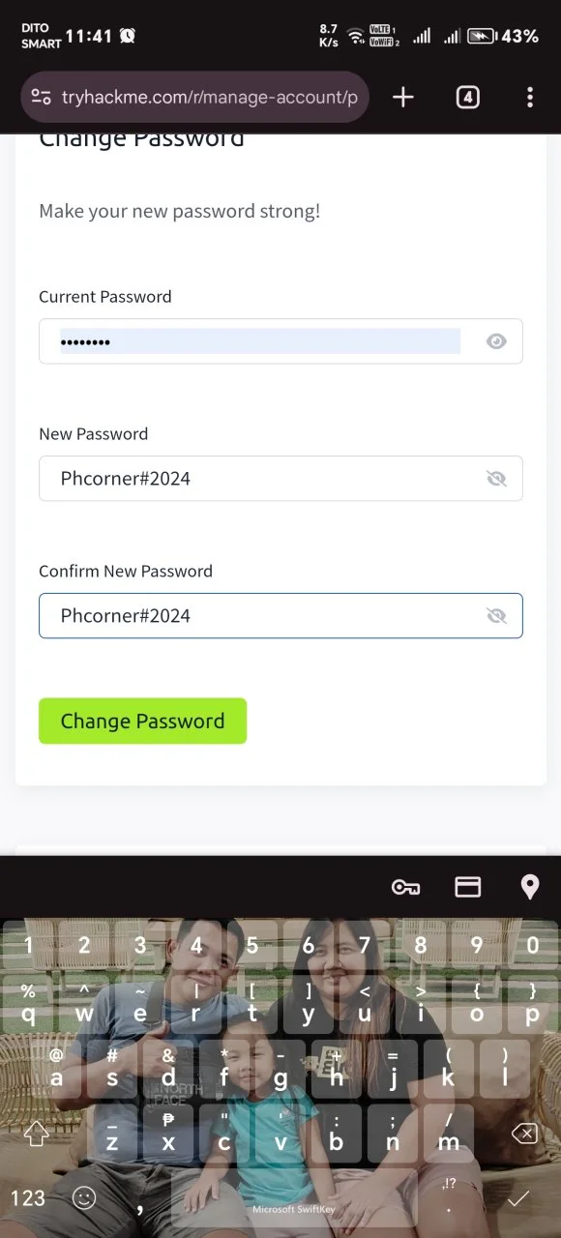Tap the checkmark done key on keyboard
Viewport: 561px width, 1238px height.
pos(519,1198)
